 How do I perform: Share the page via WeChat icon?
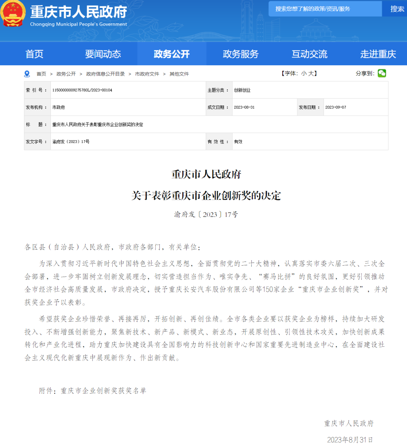point(382,73)
